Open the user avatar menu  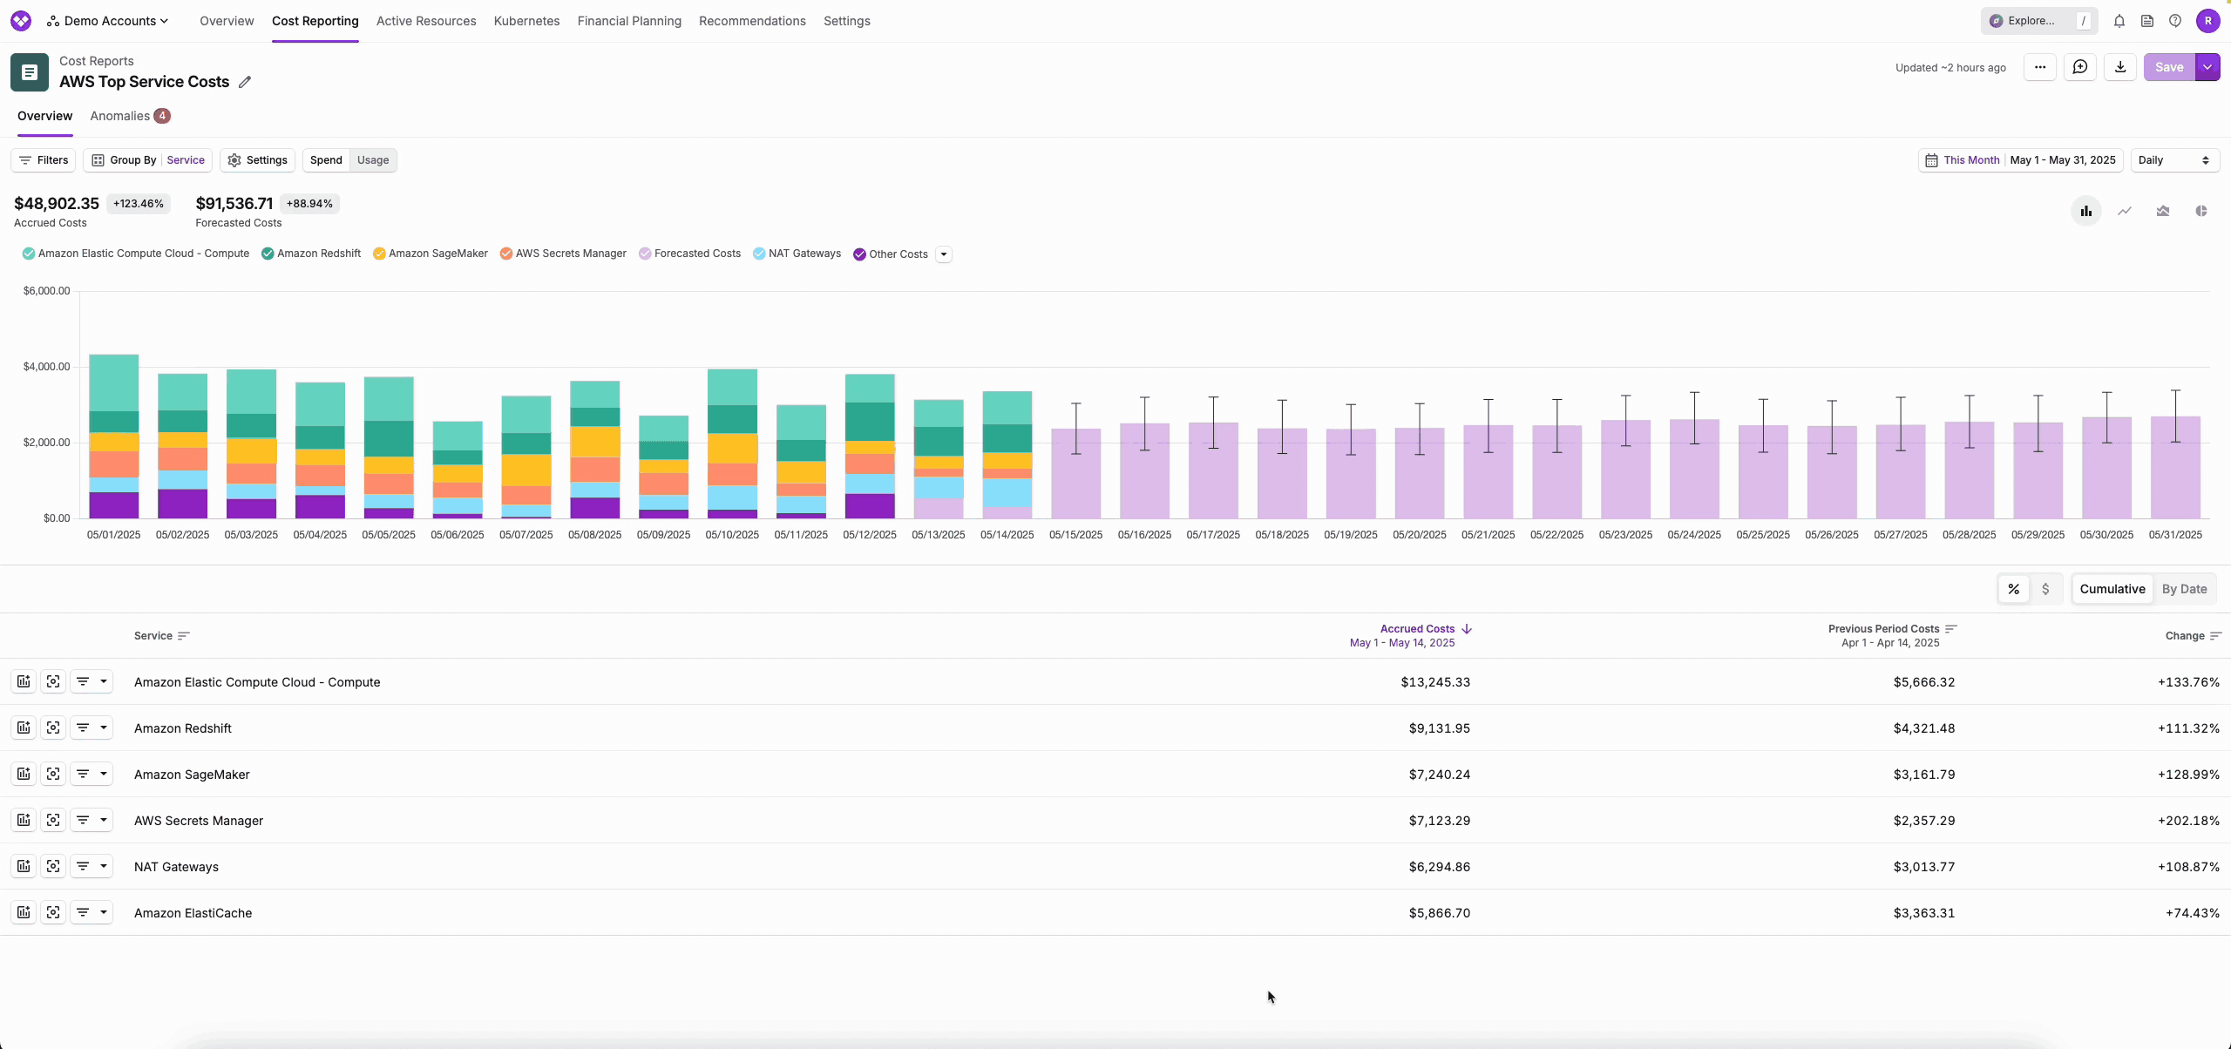[x=2208, y=21]
